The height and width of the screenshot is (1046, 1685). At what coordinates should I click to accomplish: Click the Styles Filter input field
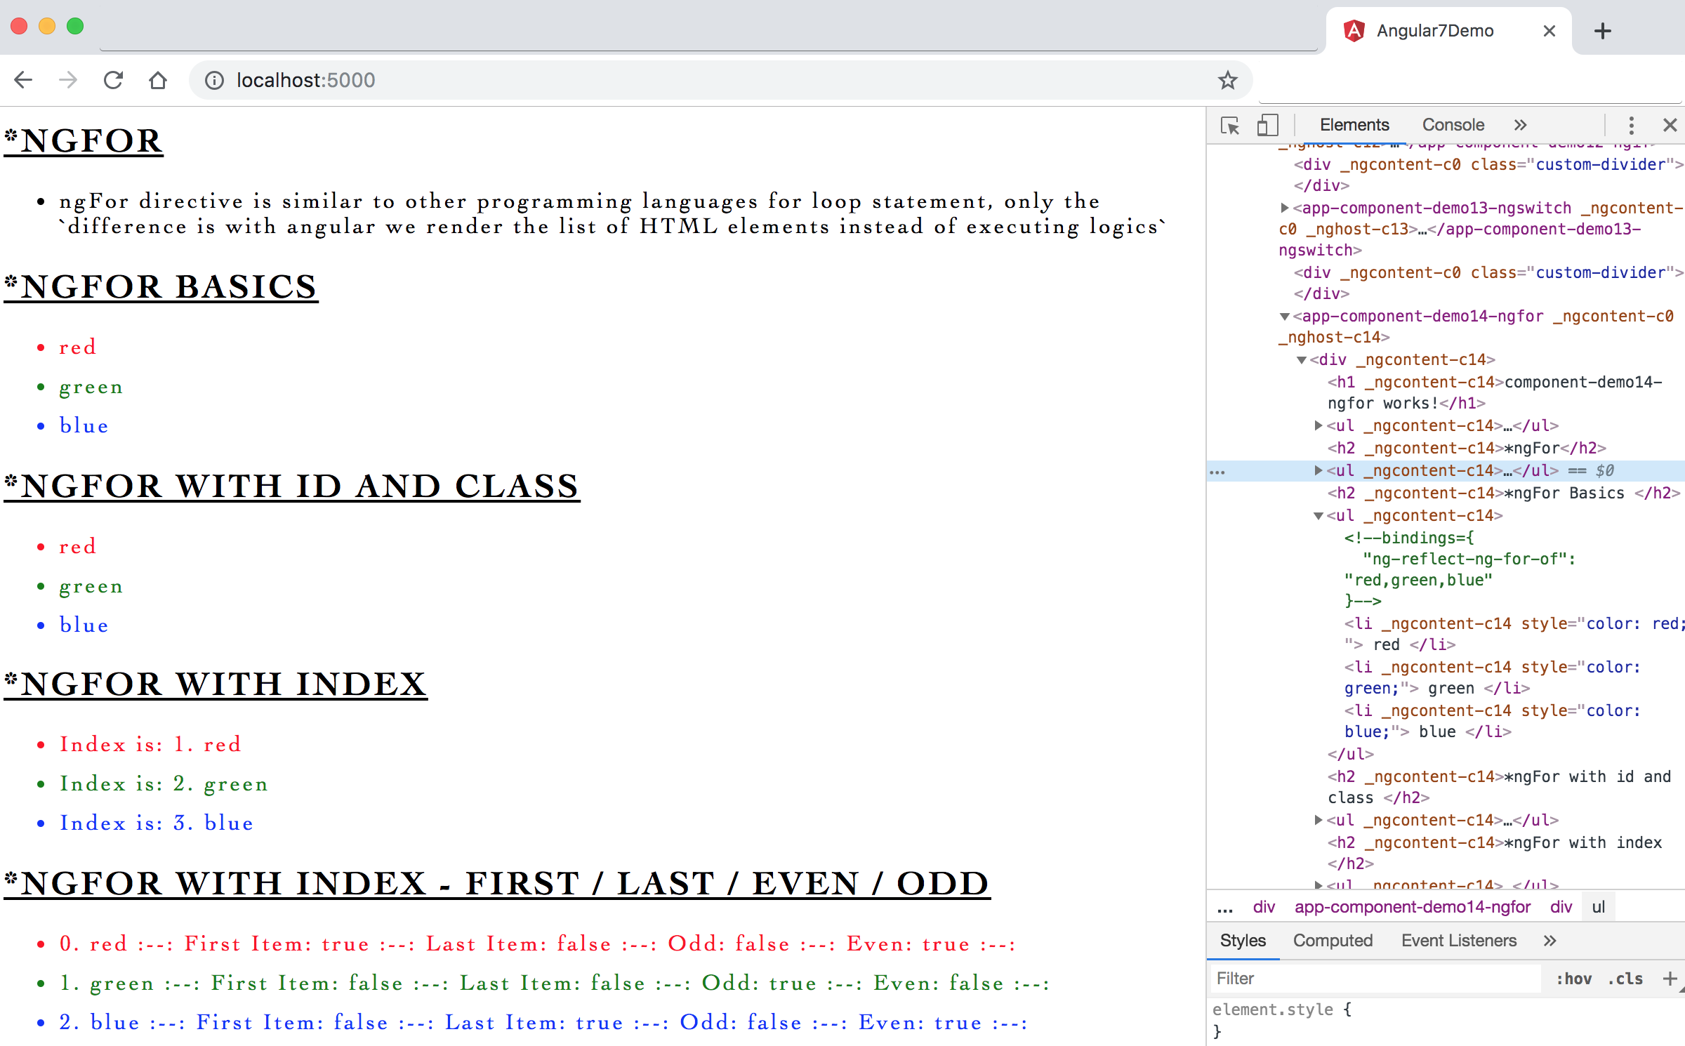[1373, 979]
